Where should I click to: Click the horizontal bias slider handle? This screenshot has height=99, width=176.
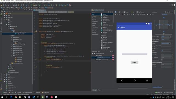(164, 34)
